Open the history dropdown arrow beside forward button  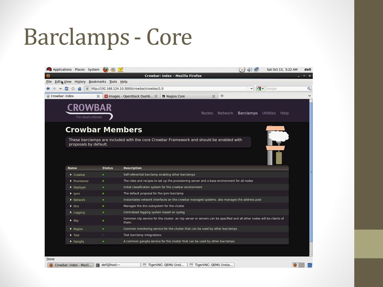coord(60,88)
